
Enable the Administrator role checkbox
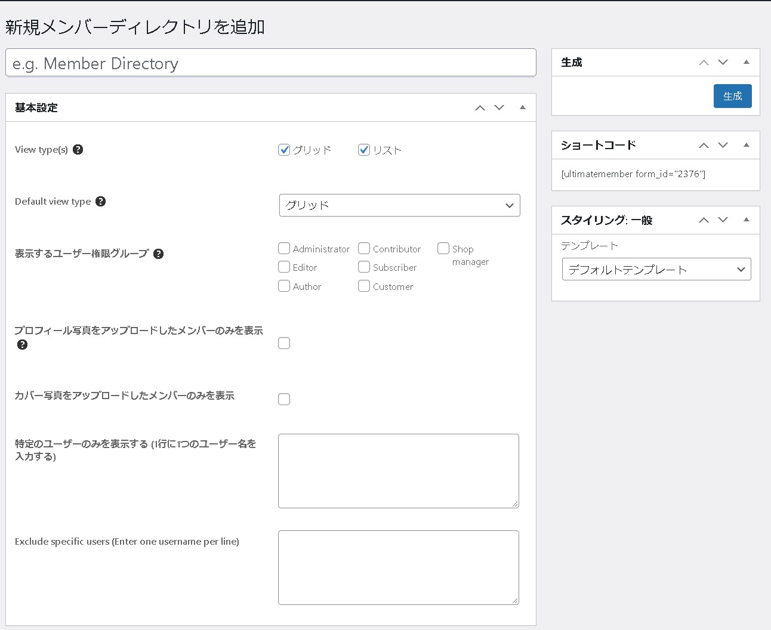(x=284, y=248)
